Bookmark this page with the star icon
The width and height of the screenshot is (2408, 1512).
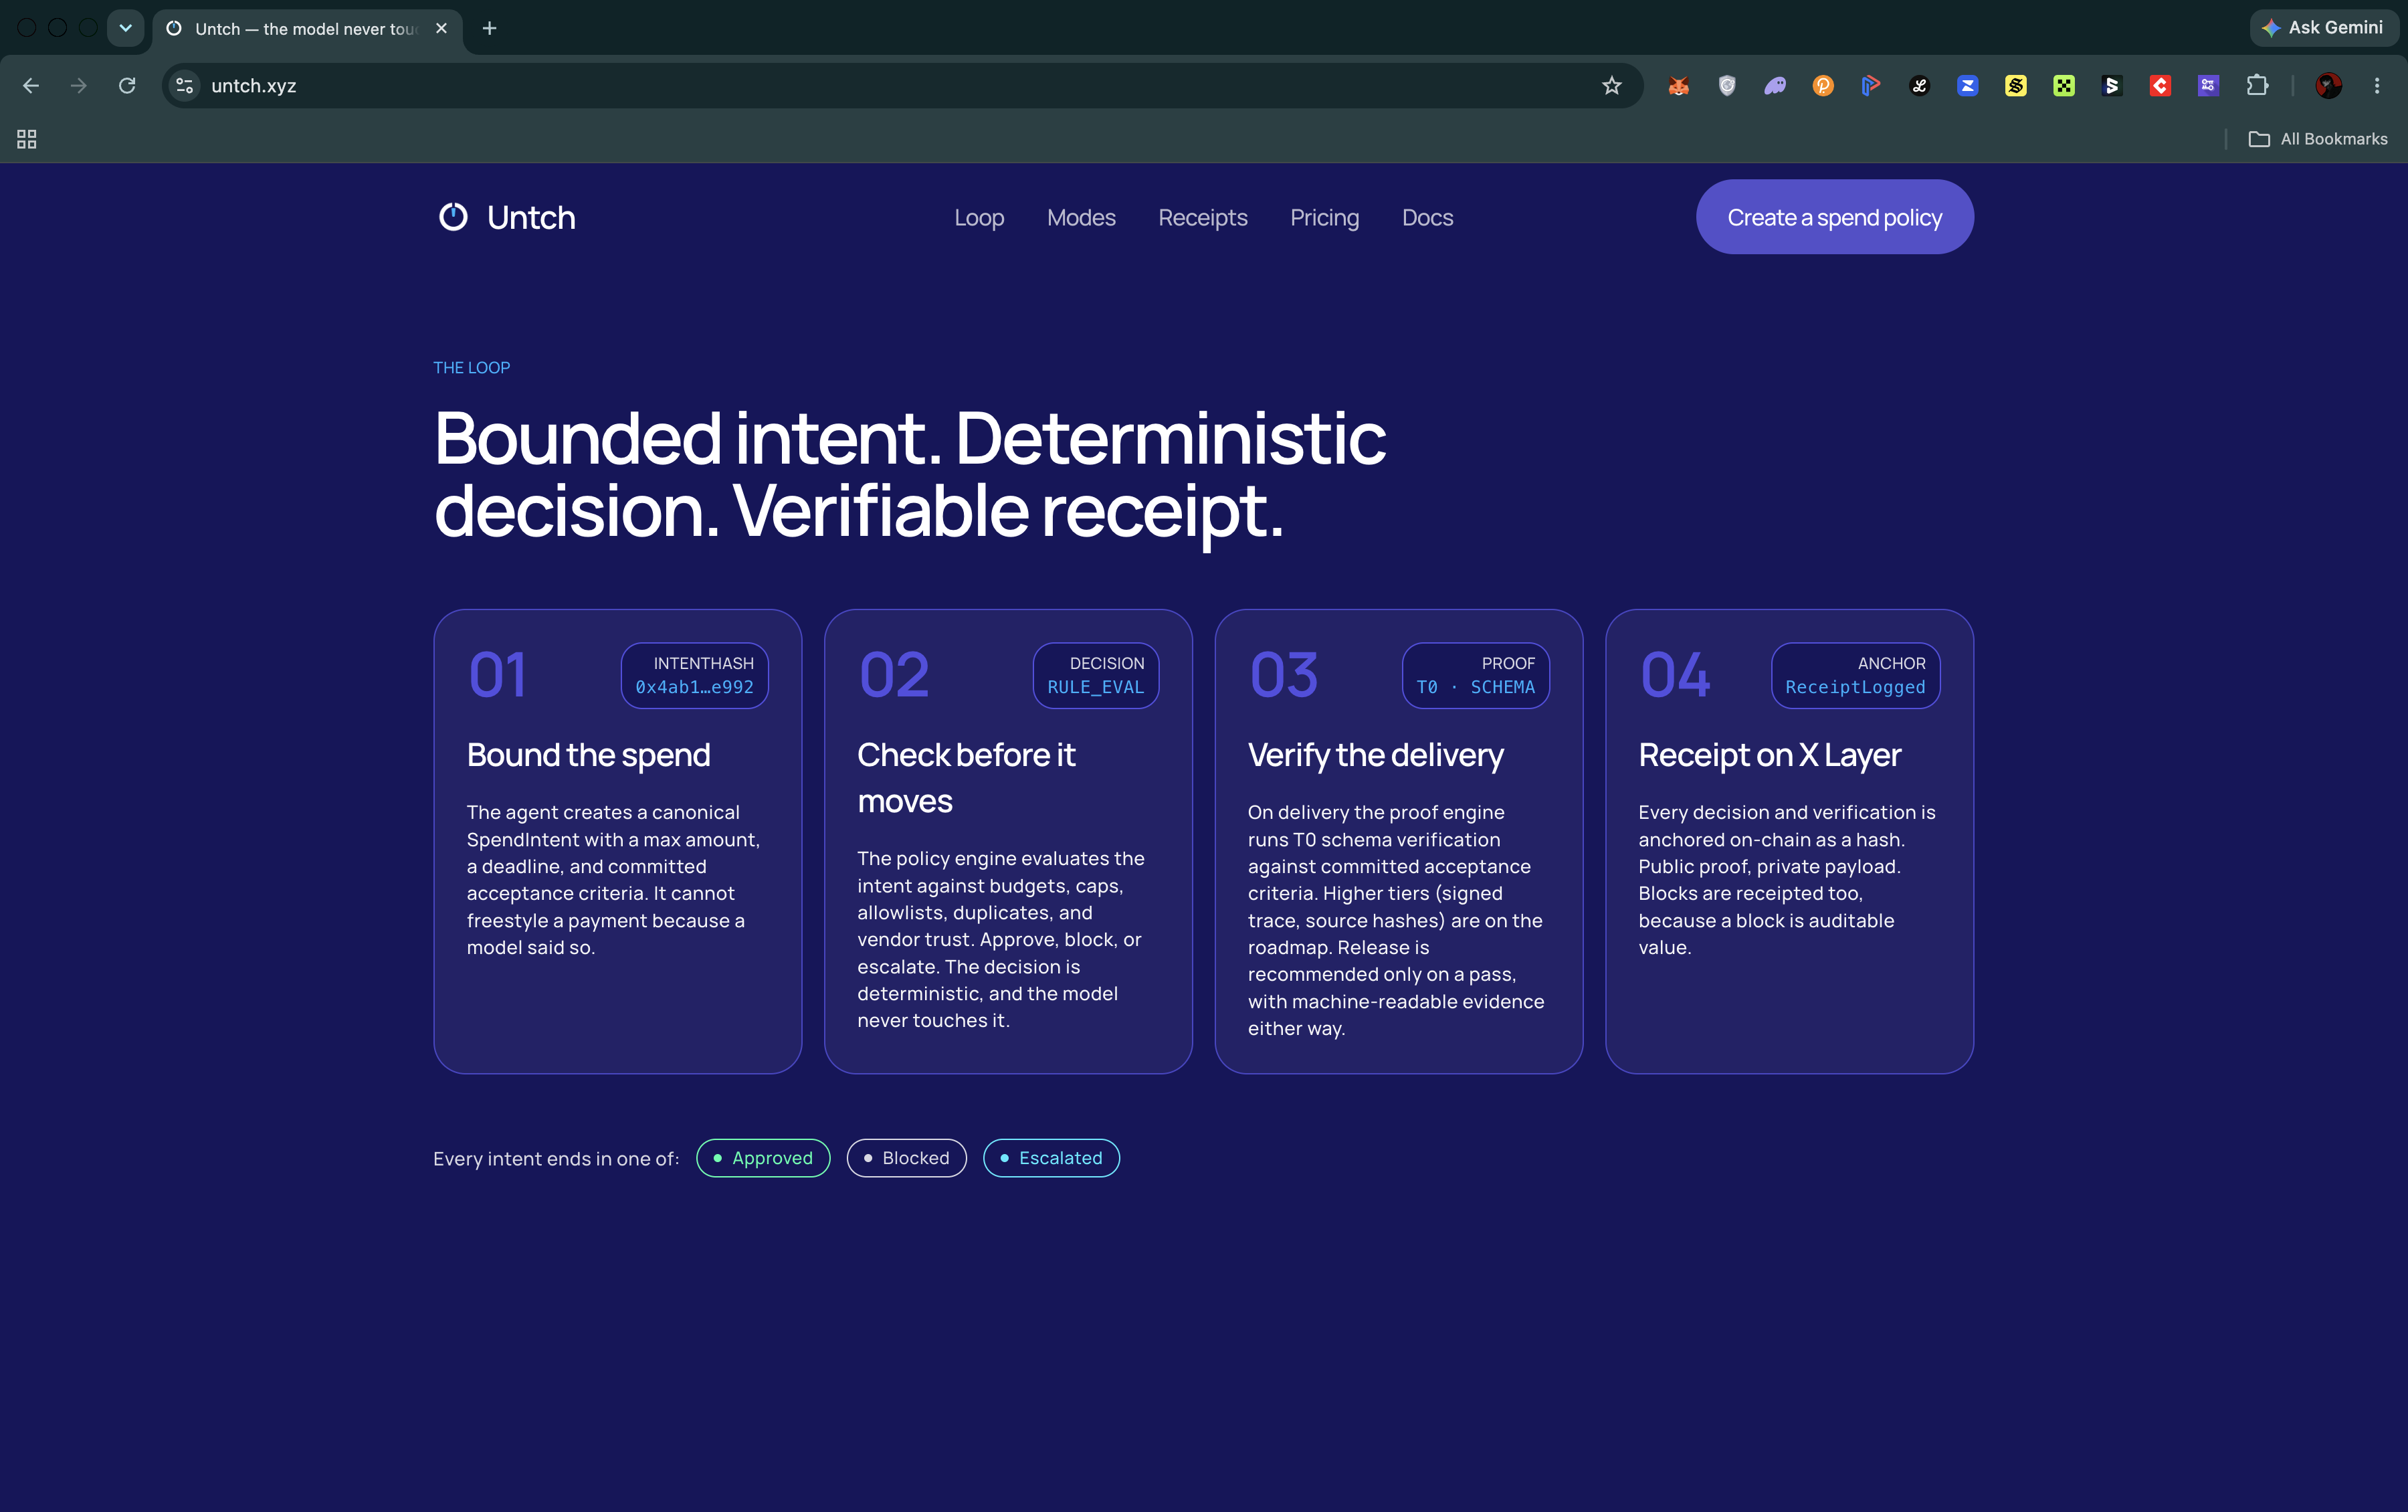pos(1611,86)
